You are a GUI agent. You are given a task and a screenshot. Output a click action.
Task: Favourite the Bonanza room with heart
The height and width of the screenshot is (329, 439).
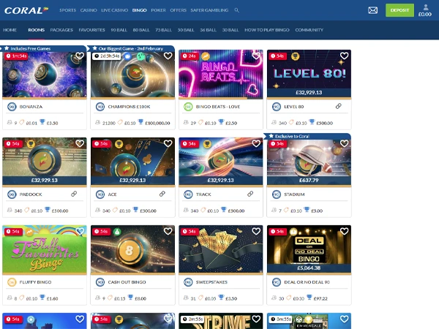pyautogui.click(x=80, y=56)
